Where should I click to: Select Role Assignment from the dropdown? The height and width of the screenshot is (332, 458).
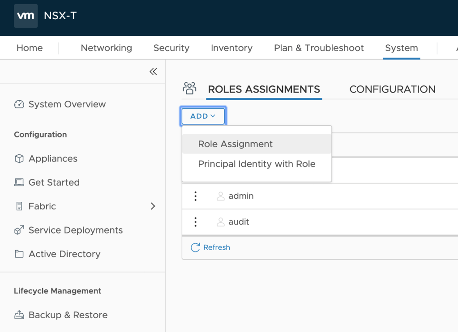click(235, 144)
